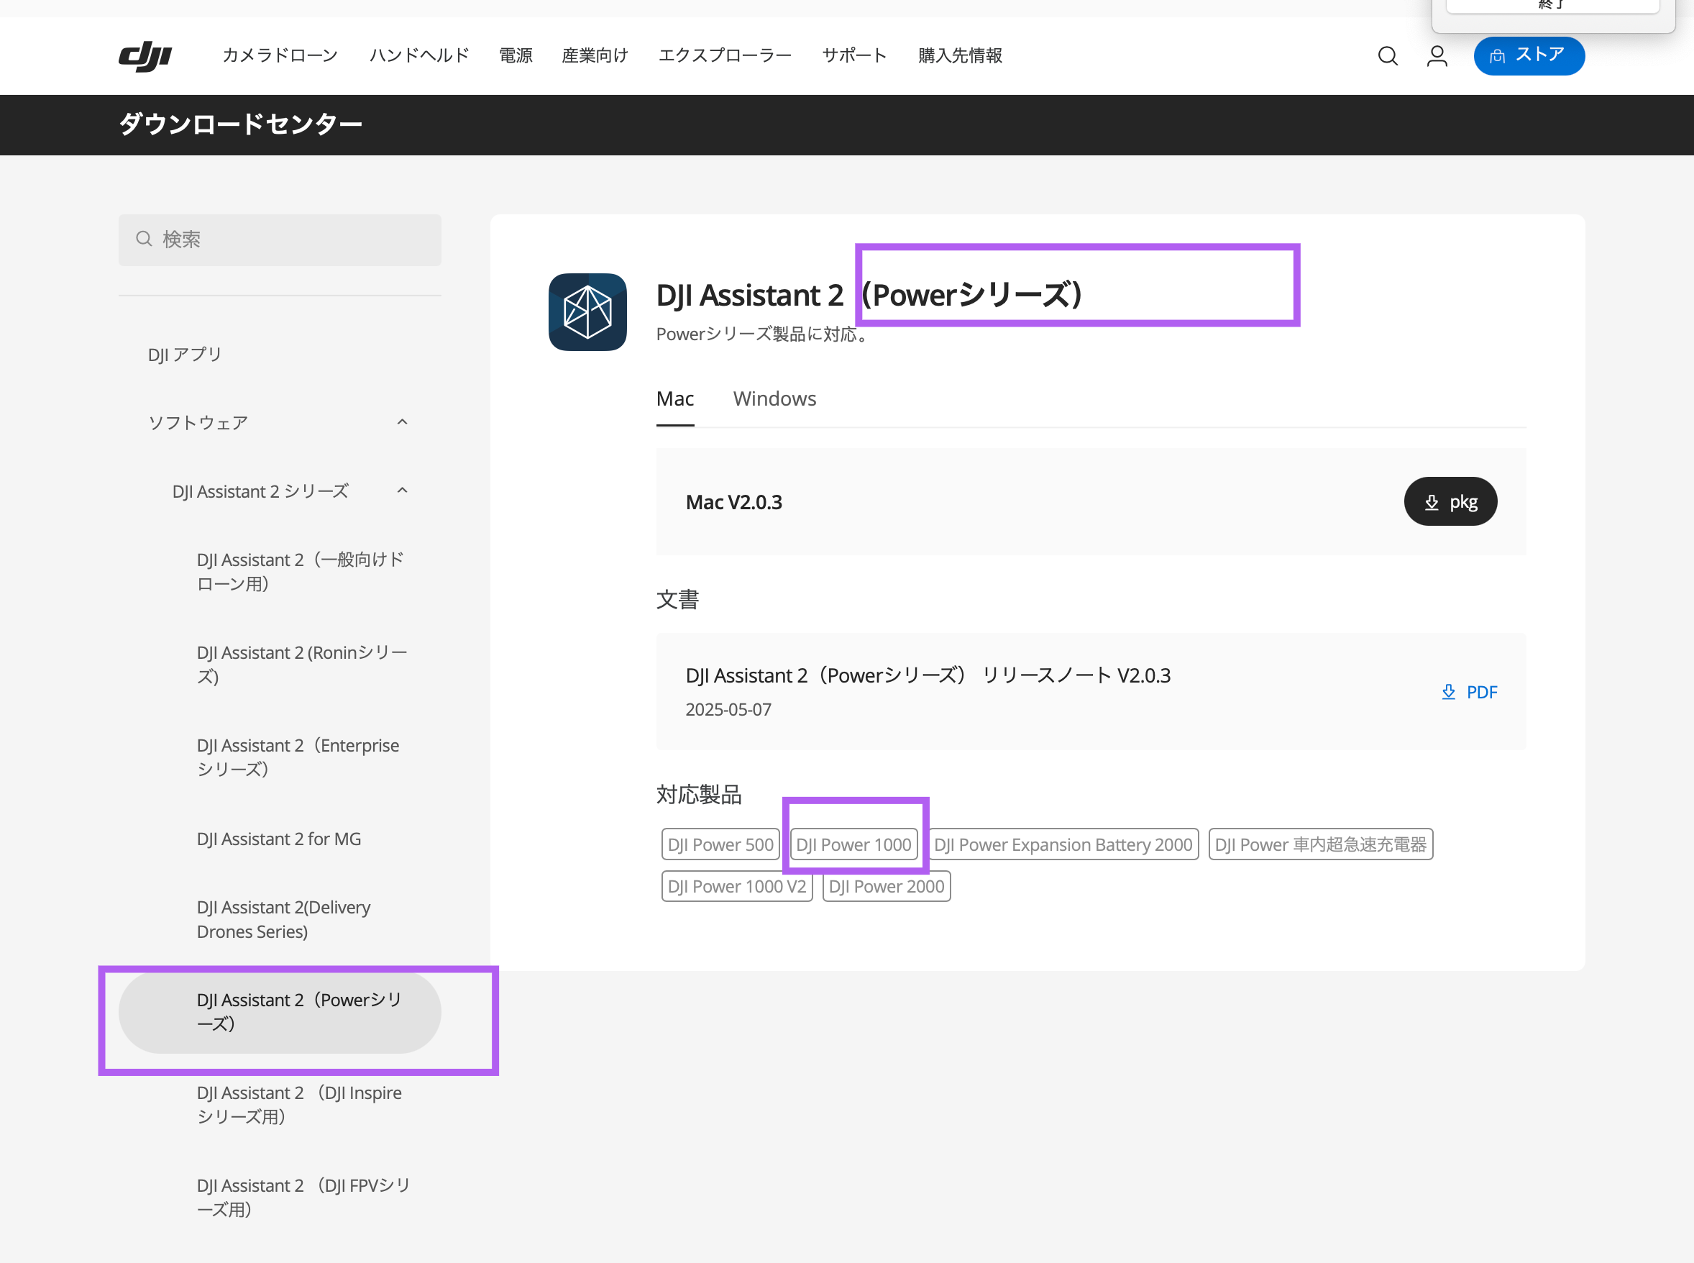1694x1263 pixels.
Task: Click the DJI Power 500 tag
Action: (x=720, y=844)
